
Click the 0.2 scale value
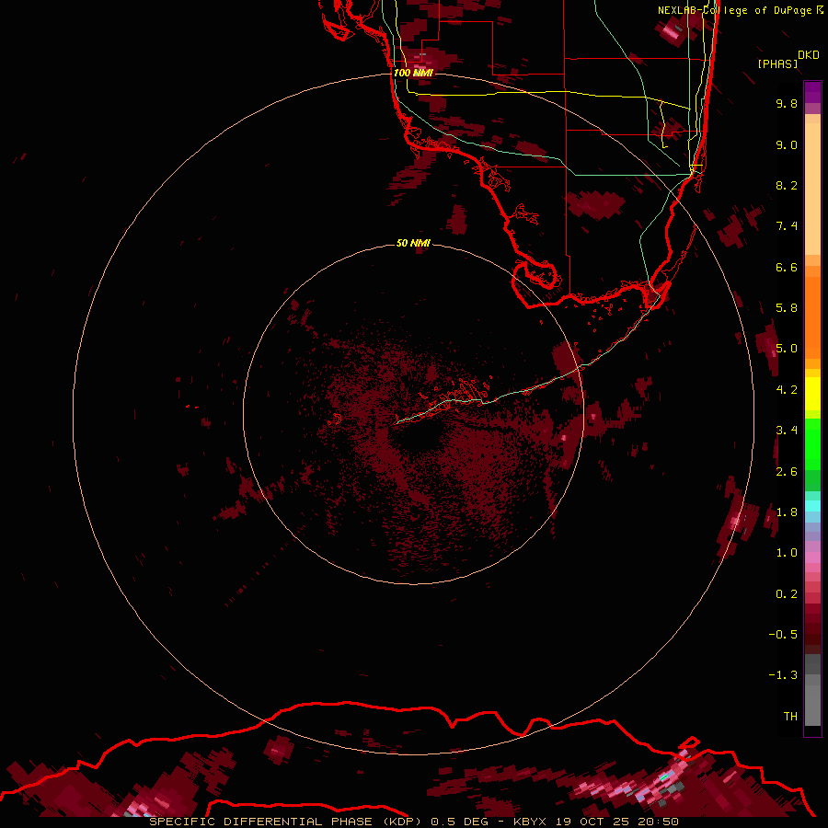tap(787, 594)
